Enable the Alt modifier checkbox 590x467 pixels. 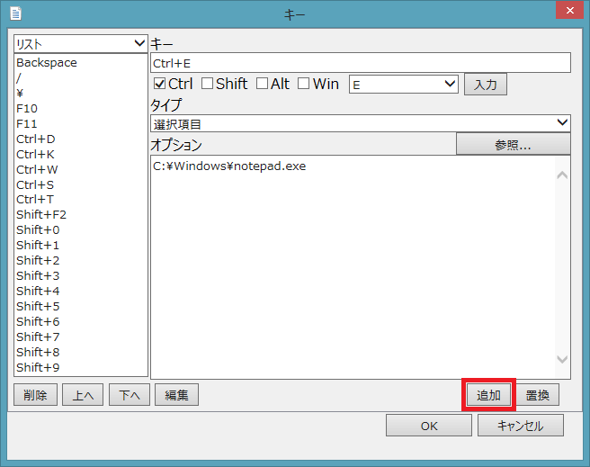pyautogui.click(x=262, y=84)
